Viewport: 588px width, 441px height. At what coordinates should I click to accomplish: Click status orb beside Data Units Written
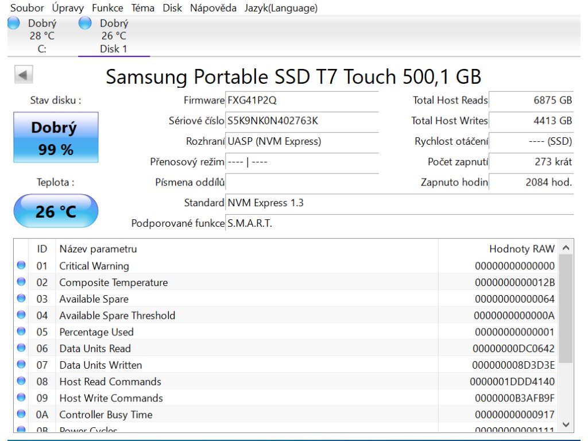point(21,365)
